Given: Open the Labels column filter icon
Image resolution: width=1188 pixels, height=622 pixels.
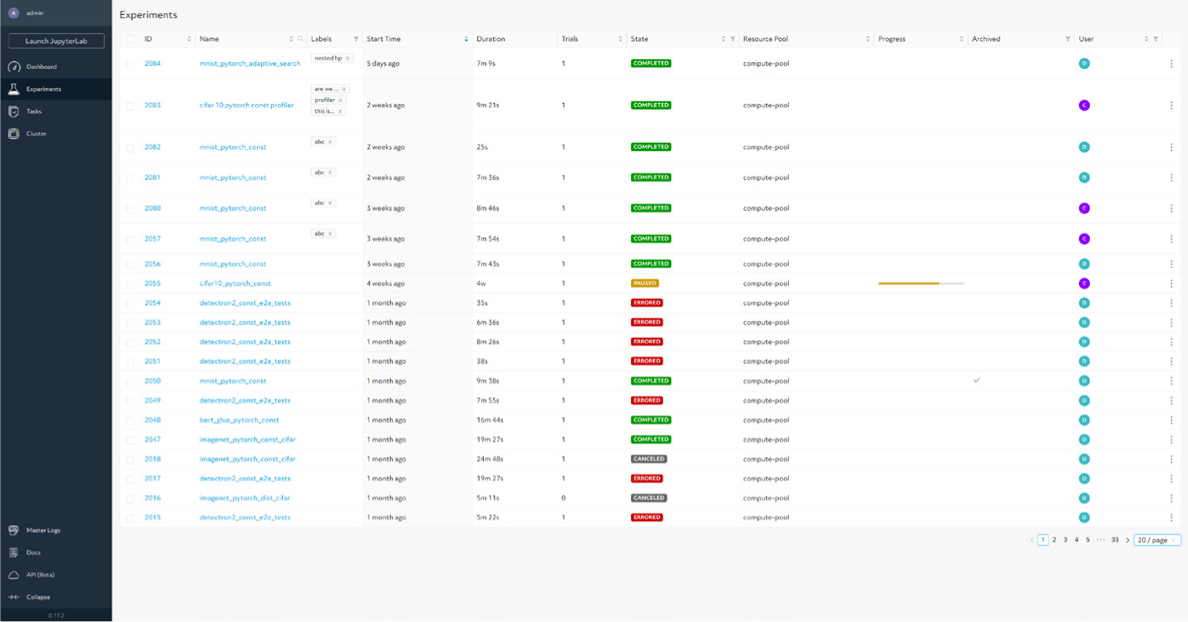Looking at the screenshot, I should tap(356, 39).
